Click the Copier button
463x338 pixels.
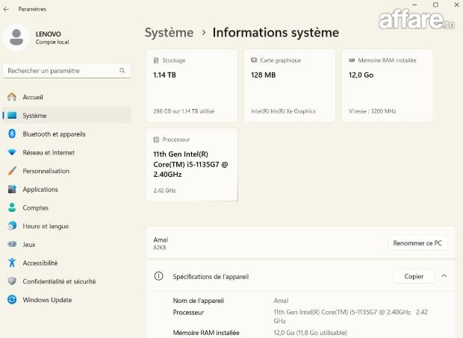(x=414, y=276)
